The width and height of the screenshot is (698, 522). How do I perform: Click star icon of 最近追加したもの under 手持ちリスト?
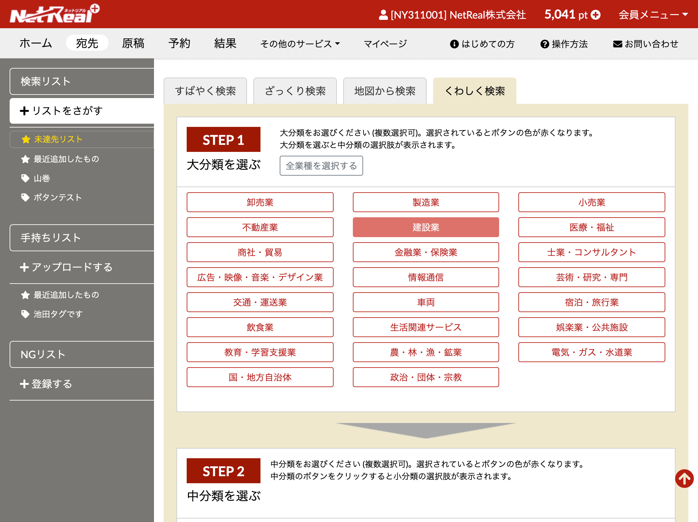(25, 295)
